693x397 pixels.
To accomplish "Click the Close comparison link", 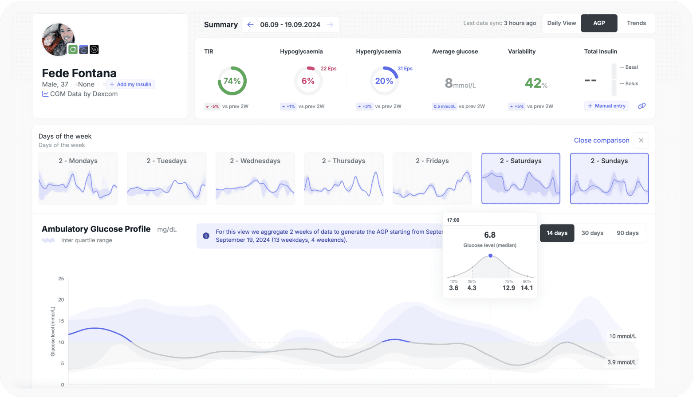I will [x=602, y=140].
